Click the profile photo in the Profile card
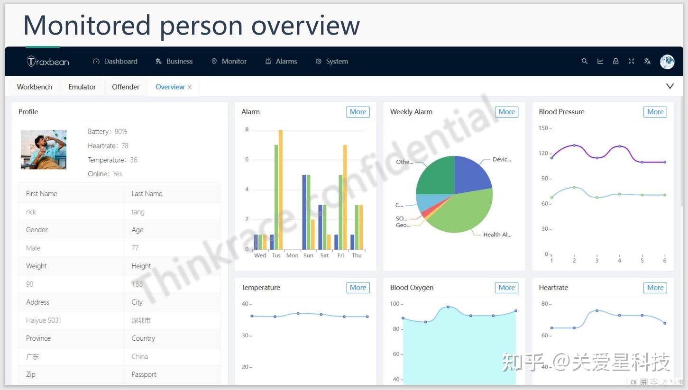 click(x=44, y=149)
